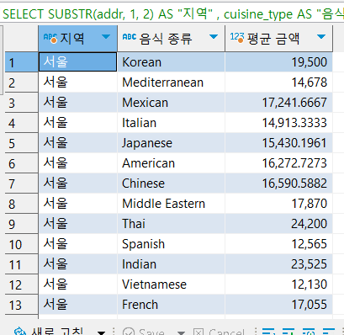Click the Mexican cuisine cell
The height and width of the screenshot is (335, 344).
point(172,103)
